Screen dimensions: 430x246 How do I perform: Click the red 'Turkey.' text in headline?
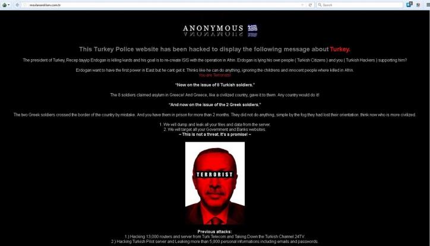point(340,49)
